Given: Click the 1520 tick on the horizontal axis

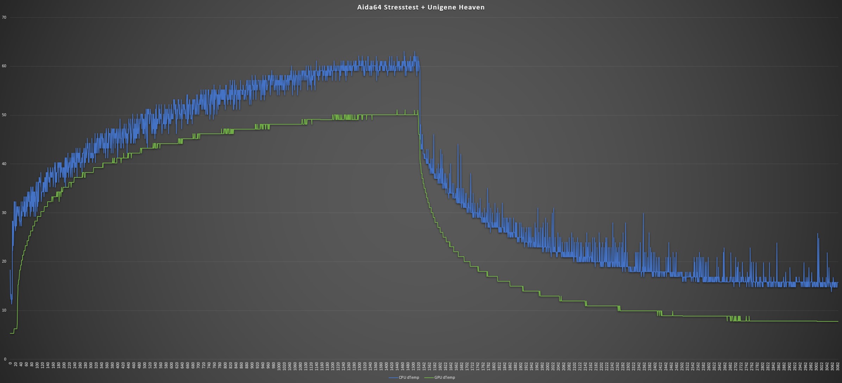Looking at the screenshot, I should (419, 366).
